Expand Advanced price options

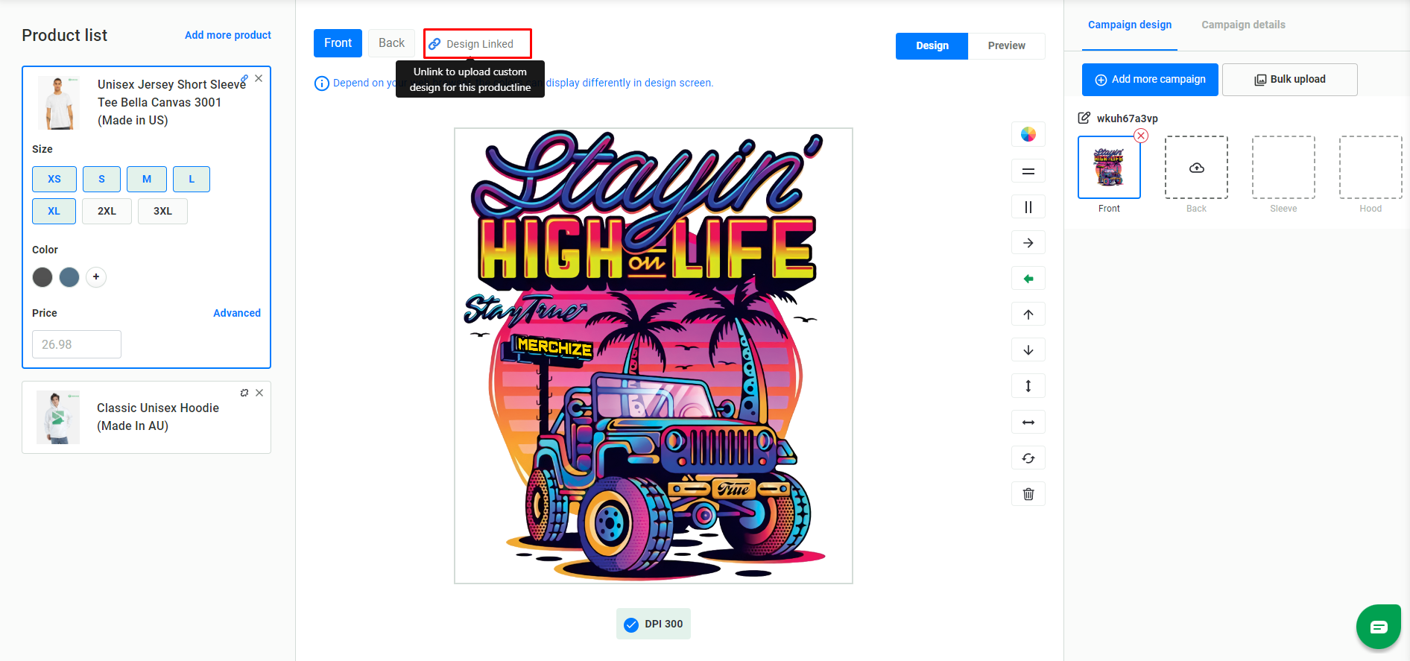coord(237,313)
